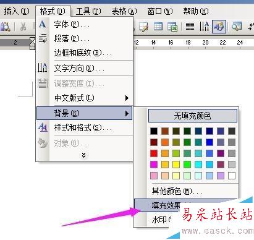Open the Help (帮助) menu
This screenshot has width=254, height=240.
pyautogui.click(x=196, y=11)
